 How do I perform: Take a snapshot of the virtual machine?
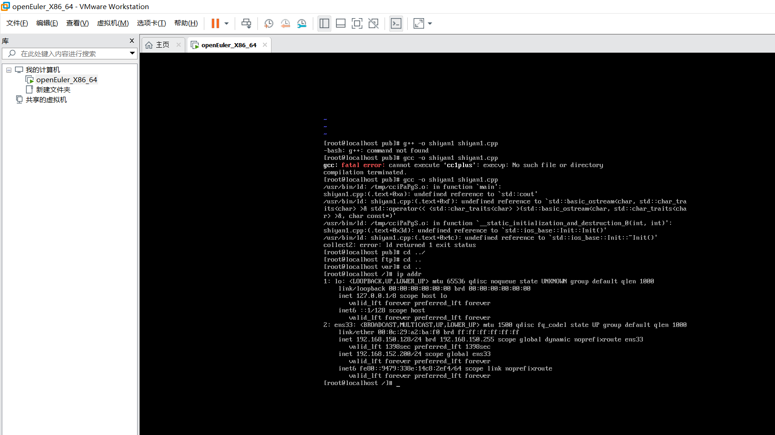point(268,23)
